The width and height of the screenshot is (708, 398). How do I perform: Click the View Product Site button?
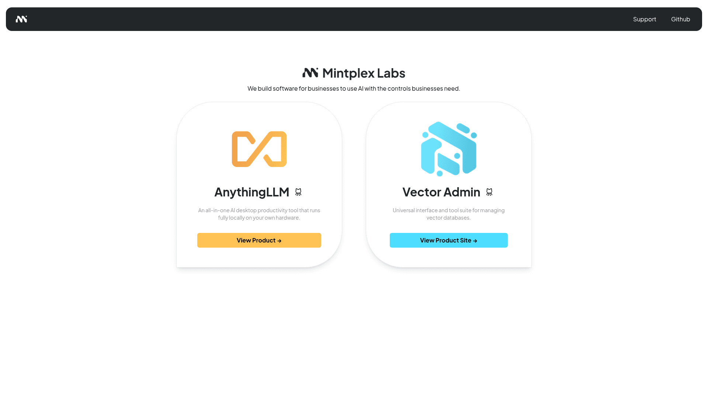click(x=449, y=240)
